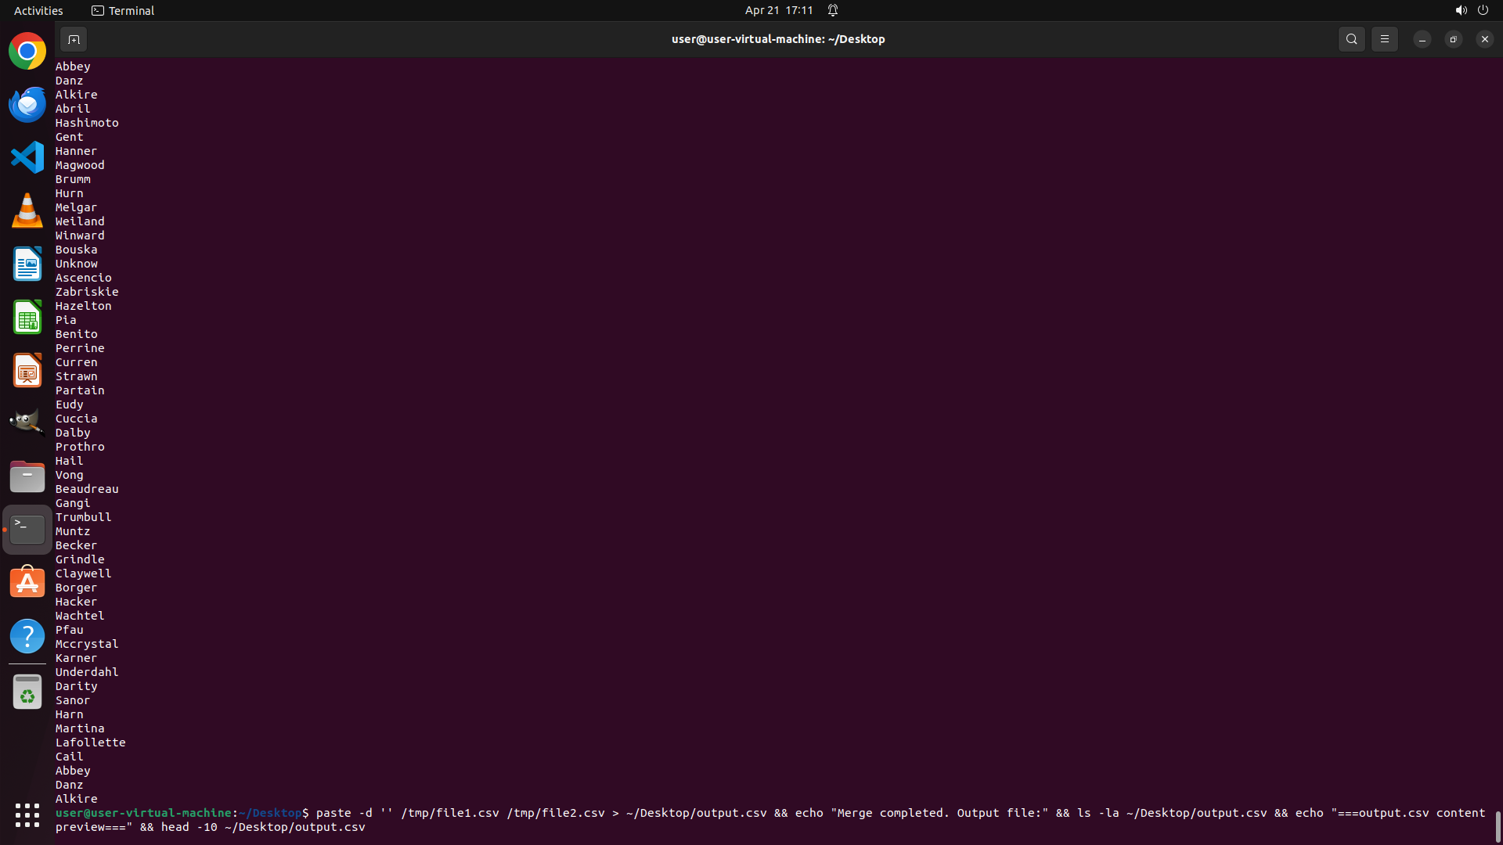Screen dimensions: 1503x845
Task: Open VLC media player
Action: [x=27, y=210]
